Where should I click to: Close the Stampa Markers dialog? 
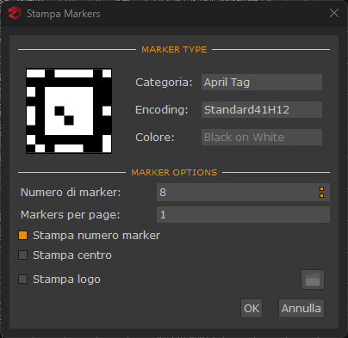(334, 13)
